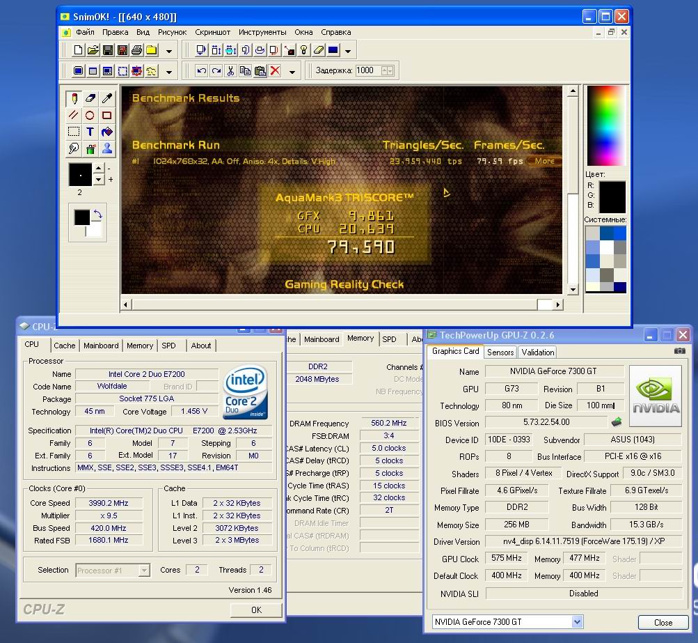Click brush size down arrow

(x=99, y=180)
